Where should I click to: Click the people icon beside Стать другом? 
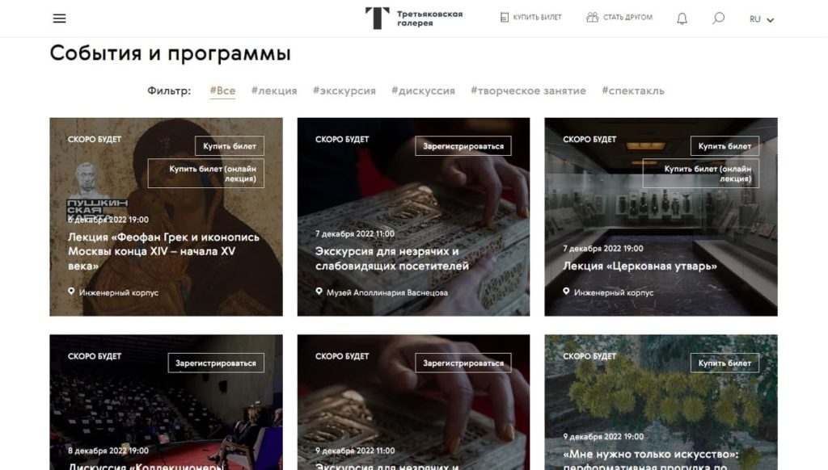point(592,18)
